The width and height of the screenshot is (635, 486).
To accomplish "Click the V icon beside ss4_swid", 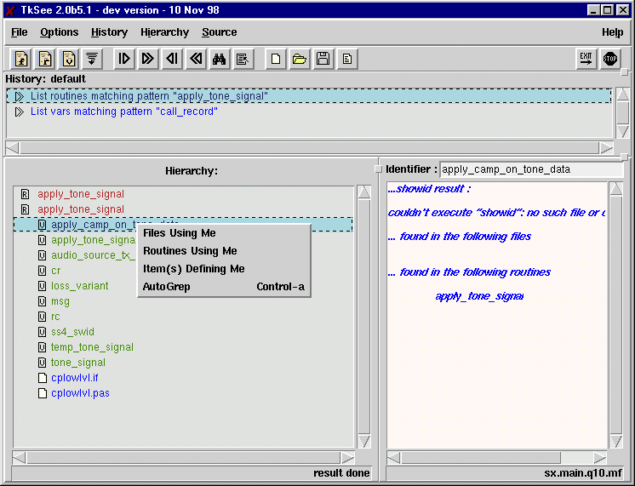I will pos(42,332).
